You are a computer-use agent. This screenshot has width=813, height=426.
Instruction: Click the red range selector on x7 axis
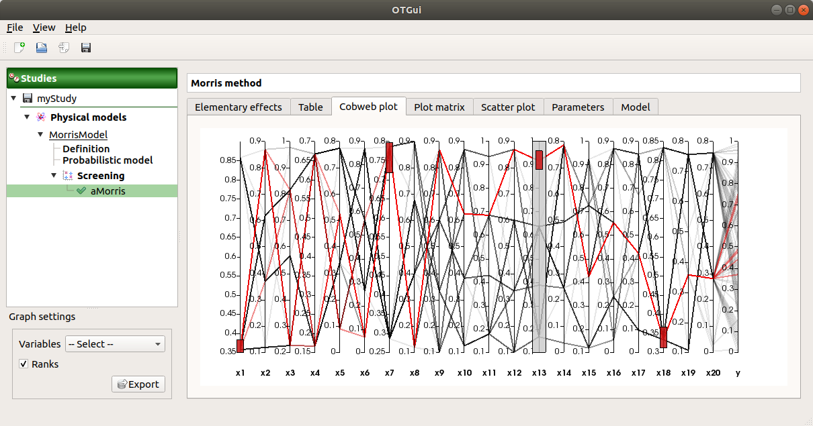pos(389,157)
